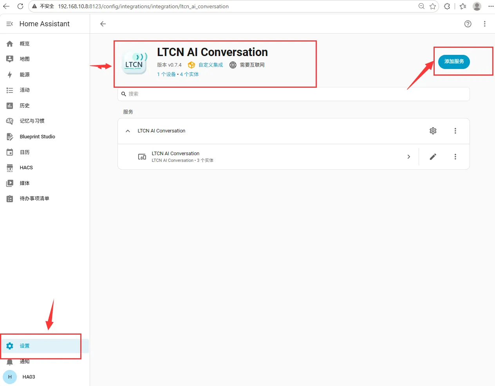Go back using the page back arrow
Image resolution: width=495 pixels, height=386 pixels.
103,24
